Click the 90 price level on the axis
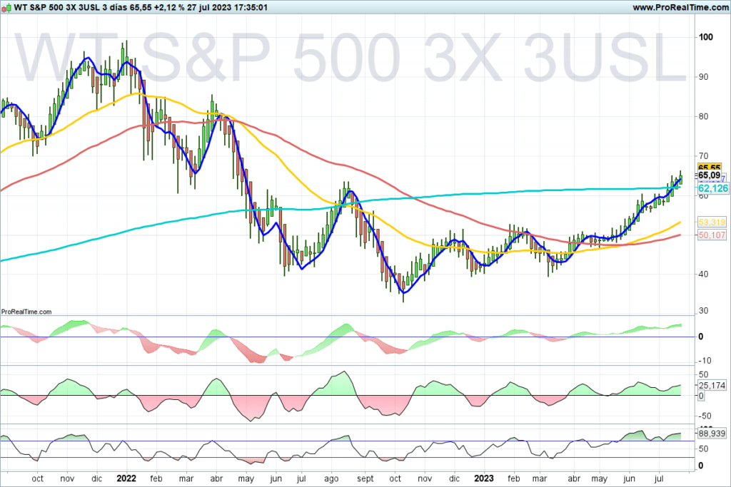This screenshot has width=731, height=487. (703, 77)
